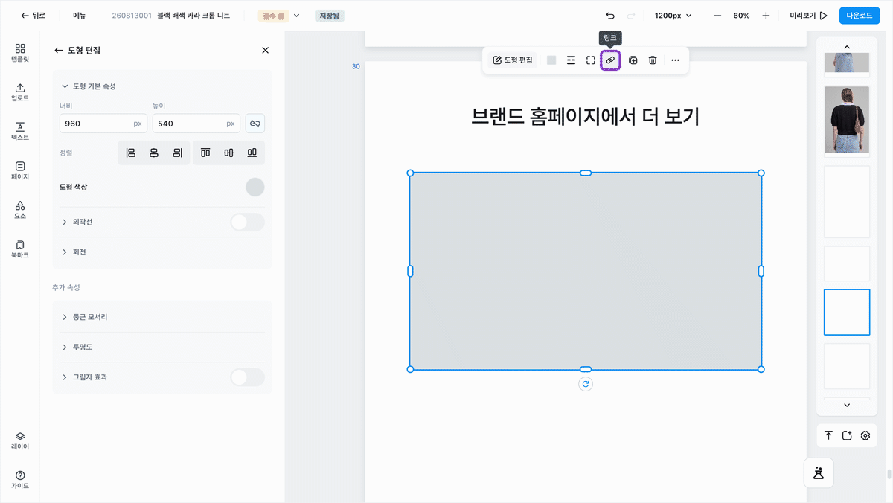Click the frame/fit icon in floating toolbar
Image resolution: width=893 pixels, height=503 pixels.
point(591,60)
